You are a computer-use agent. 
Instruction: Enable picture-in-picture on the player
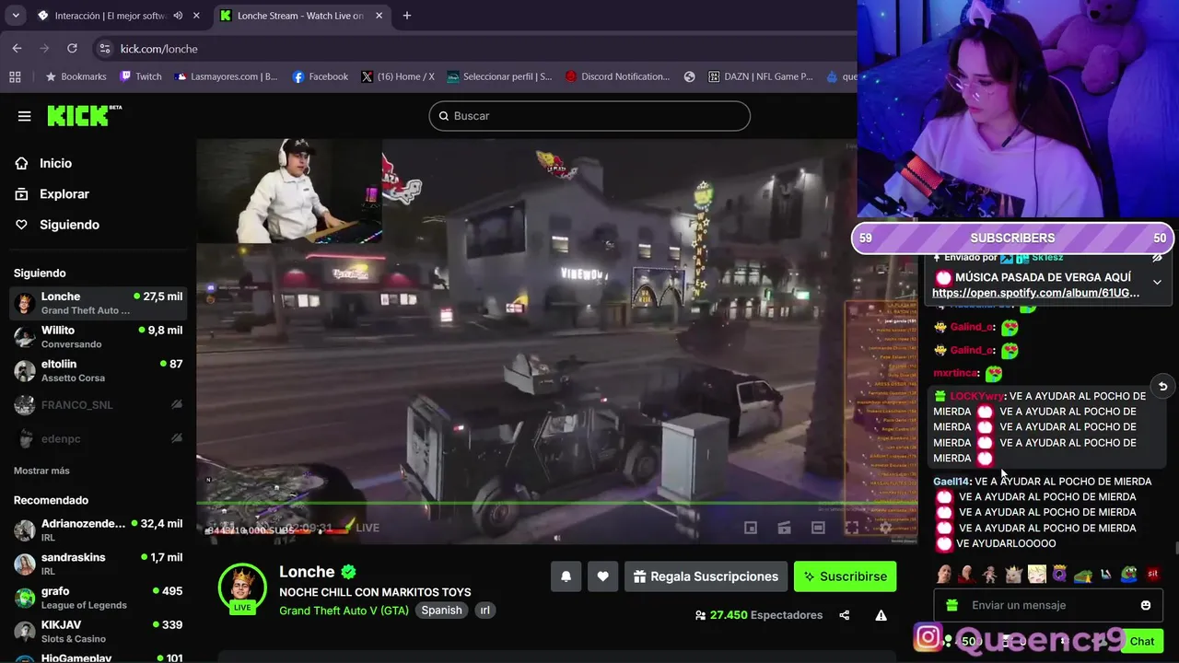pos(751,528)
